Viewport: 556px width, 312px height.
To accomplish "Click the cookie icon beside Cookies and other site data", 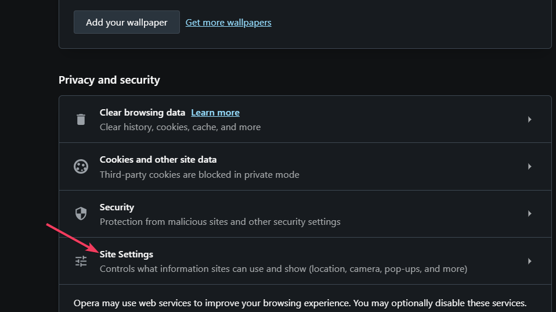I will [x=81, y=167].
